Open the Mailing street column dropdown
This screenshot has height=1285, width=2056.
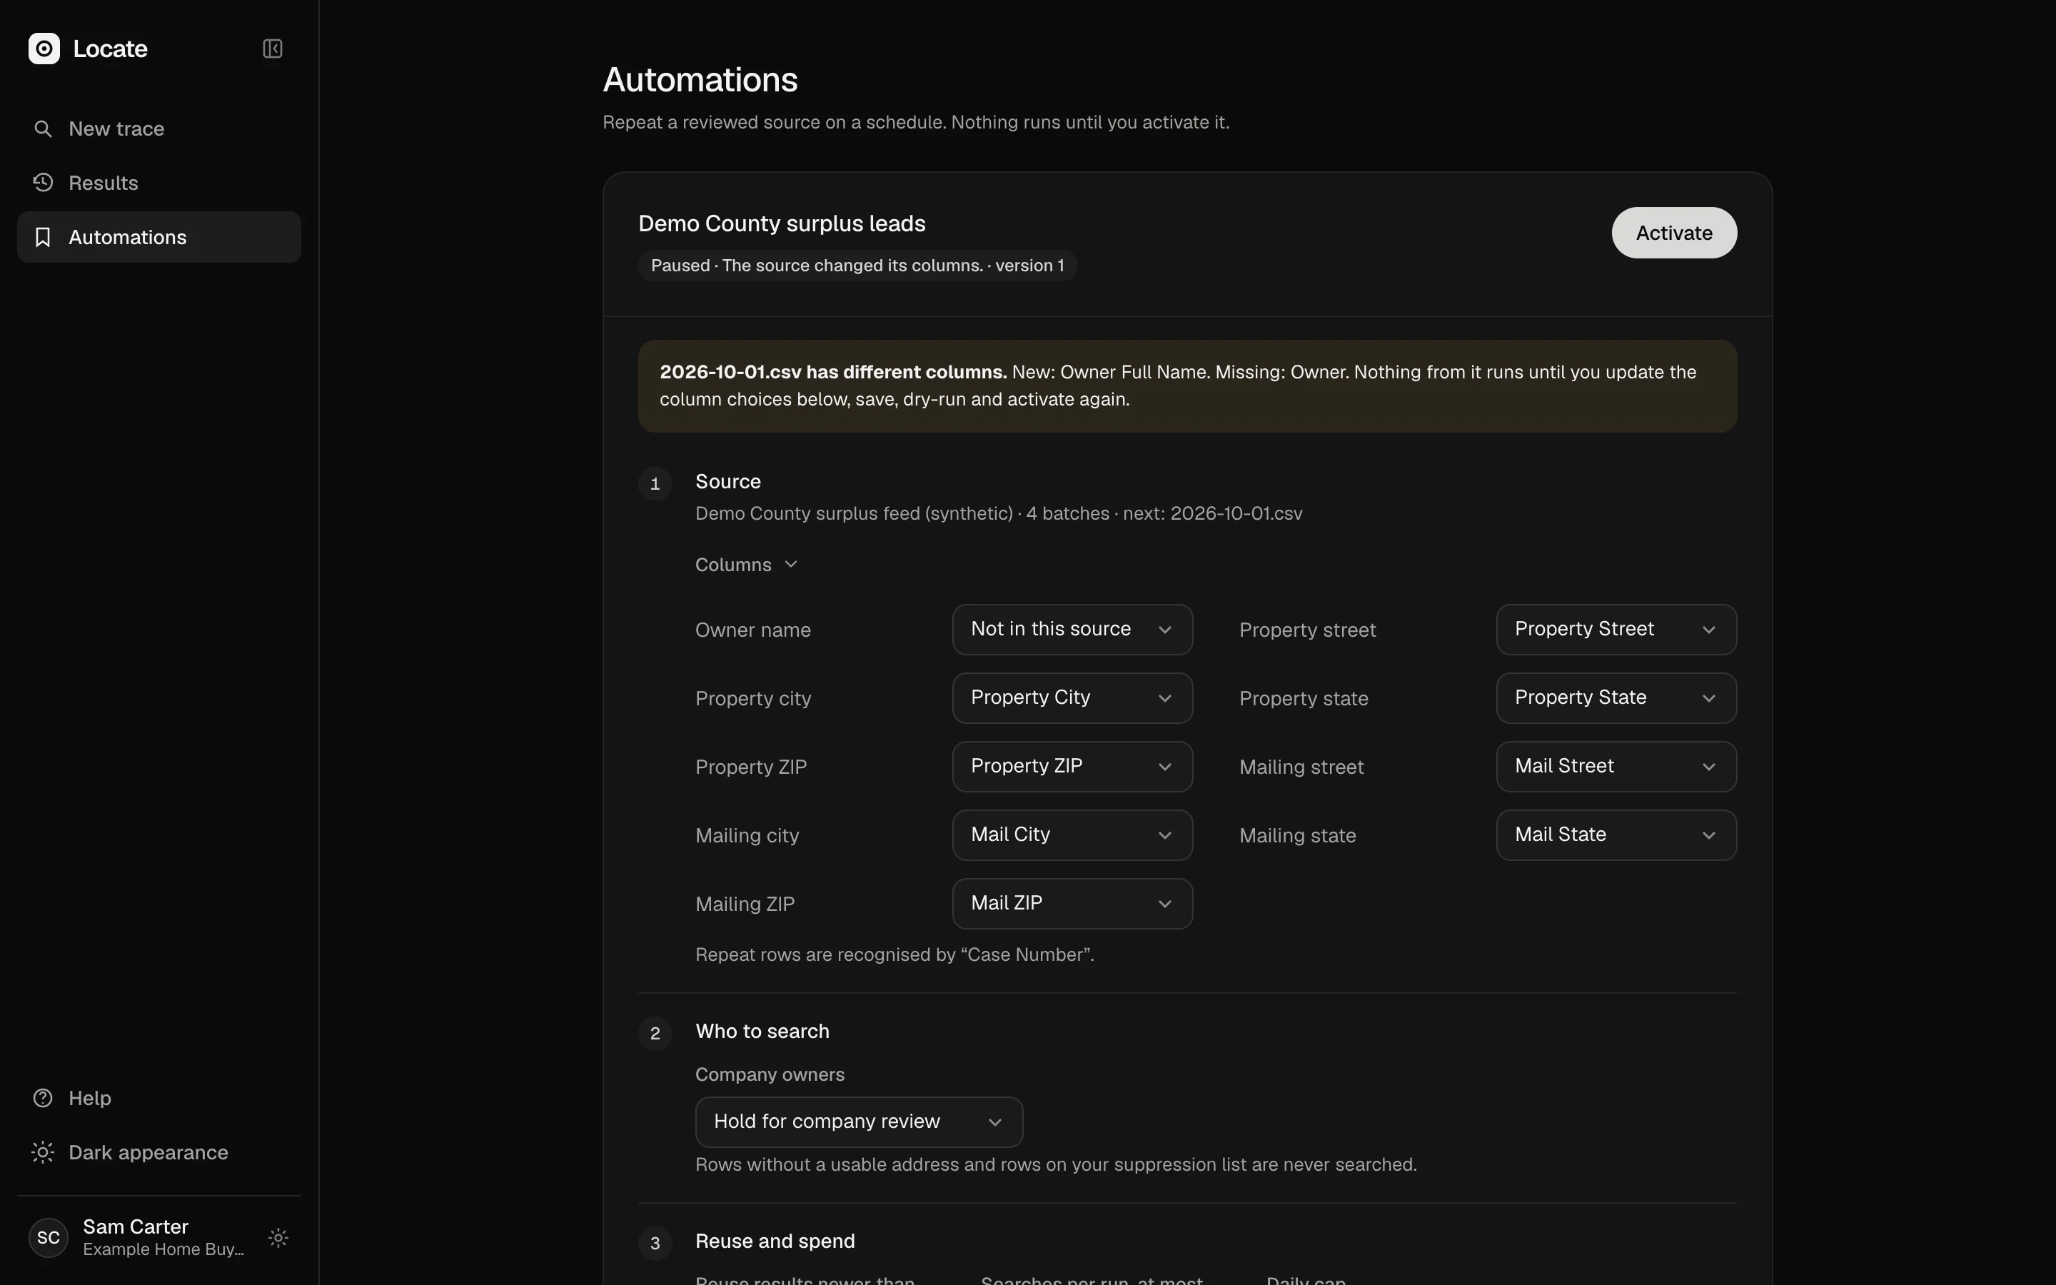pos(1616,767)
